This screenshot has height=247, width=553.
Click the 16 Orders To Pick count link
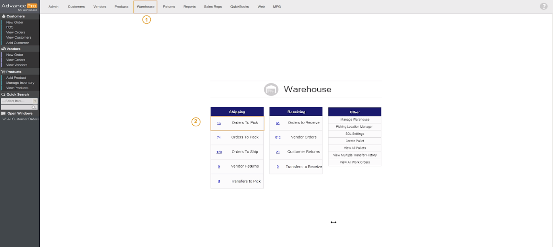[219, 123]
